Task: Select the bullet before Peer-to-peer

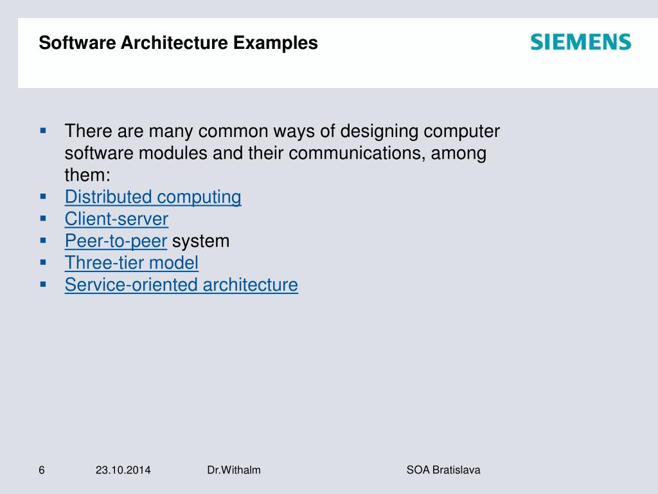Action: (x=43, y=239)
